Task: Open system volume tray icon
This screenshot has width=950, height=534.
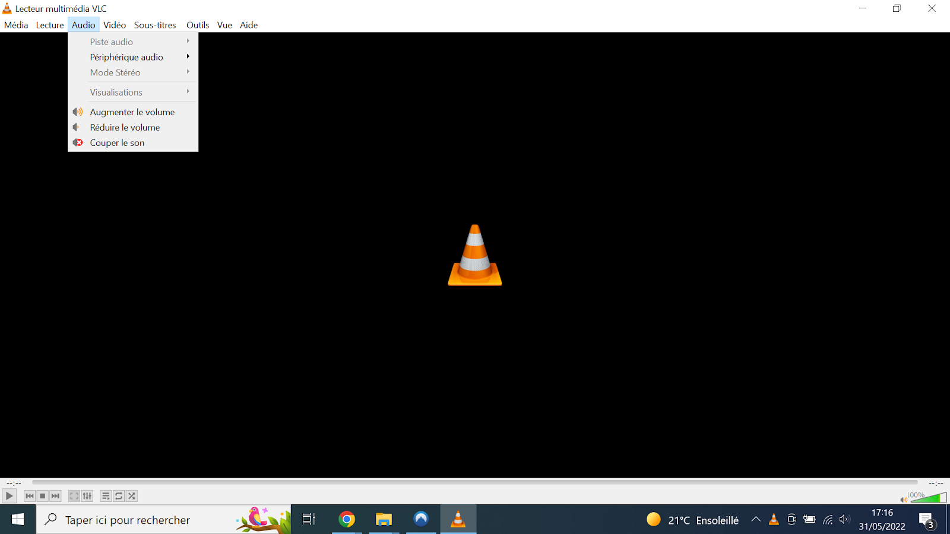Action: (845, 520)
